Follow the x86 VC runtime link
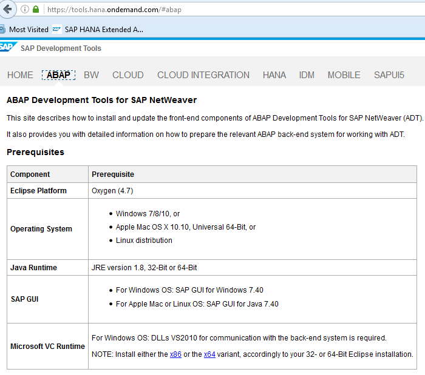This screenshot has height=375, width=425. click(175, 354)
